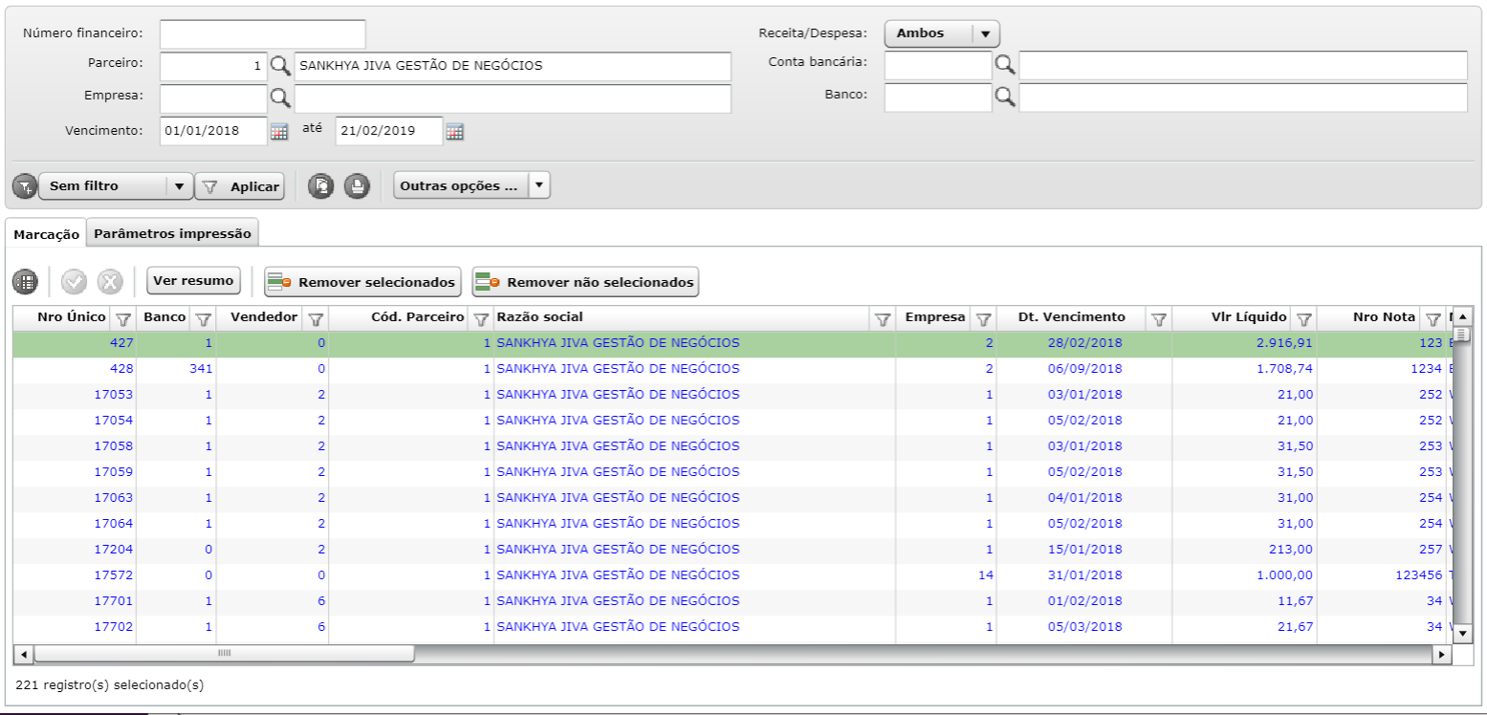Click Vencimento end date 21/02/2019 field

click(389, 131)
